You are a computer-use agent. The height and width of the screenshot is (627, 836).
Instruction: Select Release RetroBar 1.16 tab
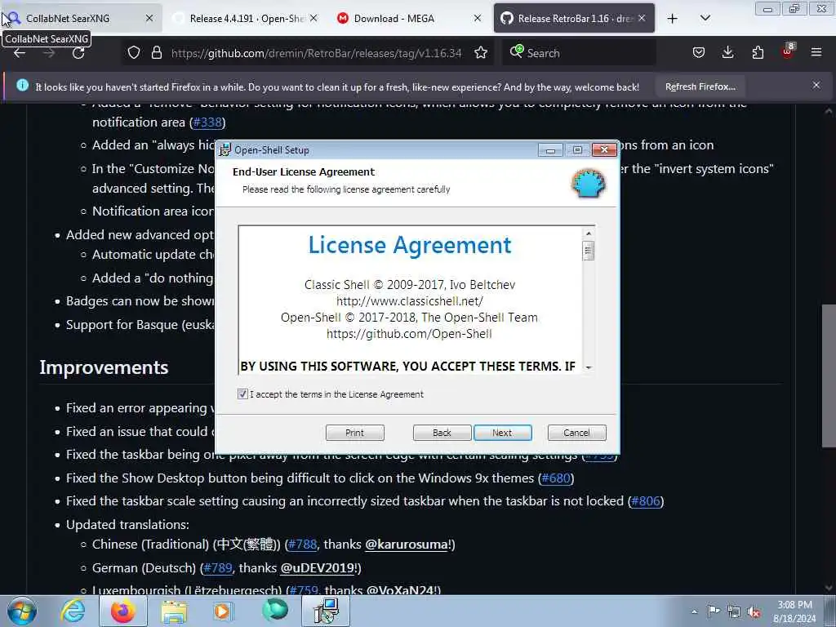pyautogui.click(x=574, y=18)
